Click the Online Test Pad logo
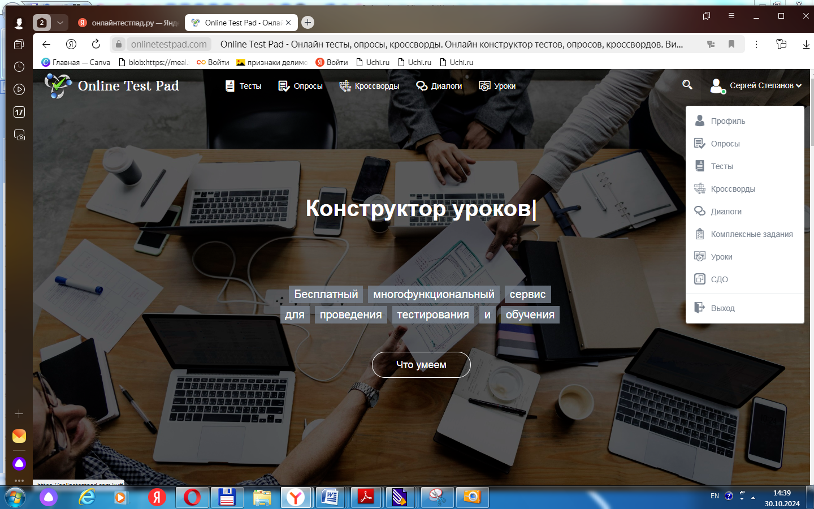814x509 pixels. tap(112, 86)
